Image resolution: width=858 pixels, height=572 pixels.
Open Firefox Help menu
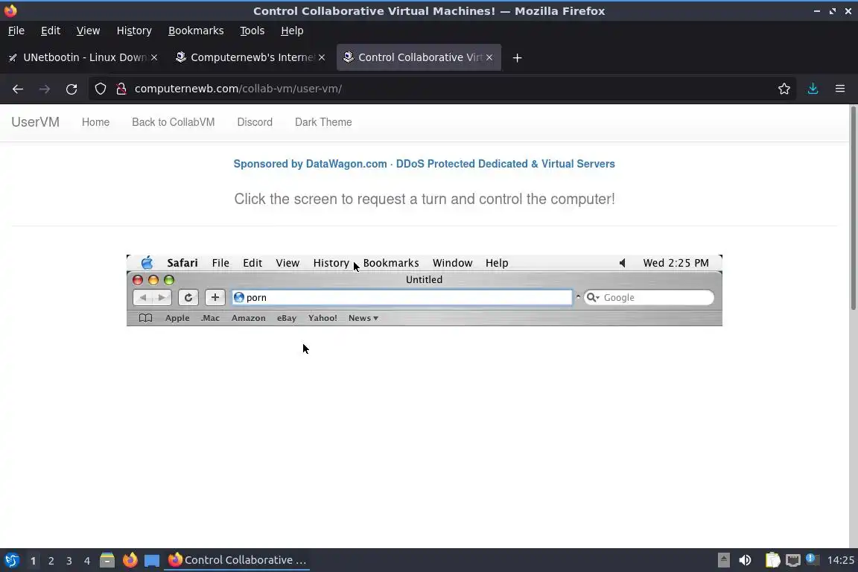pos(292,31)
